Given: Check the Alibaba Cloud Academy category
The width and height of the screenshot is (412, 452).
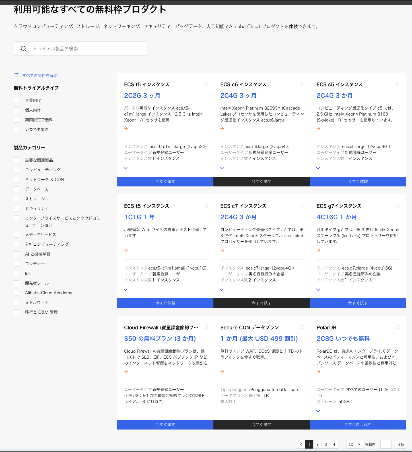Looking at the screenshot, I should (17, 293).
